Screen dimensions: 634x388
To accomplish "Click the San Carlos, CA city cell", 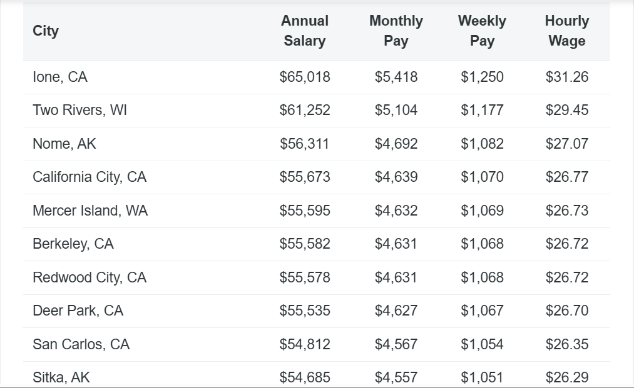I will point(81,344).
